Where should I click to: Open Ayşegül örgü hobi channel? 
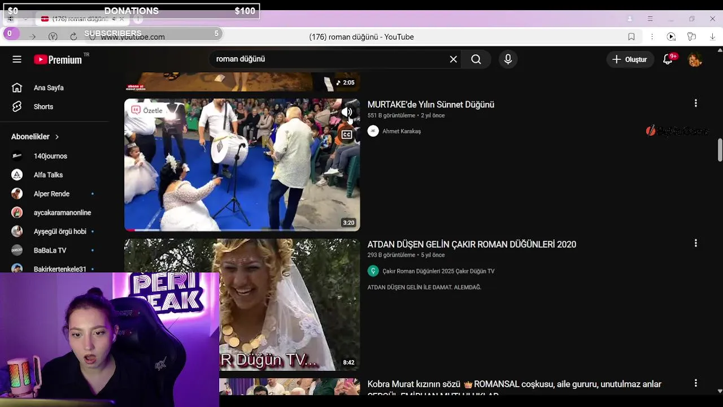pyautogui.click(x=60, y=231)
